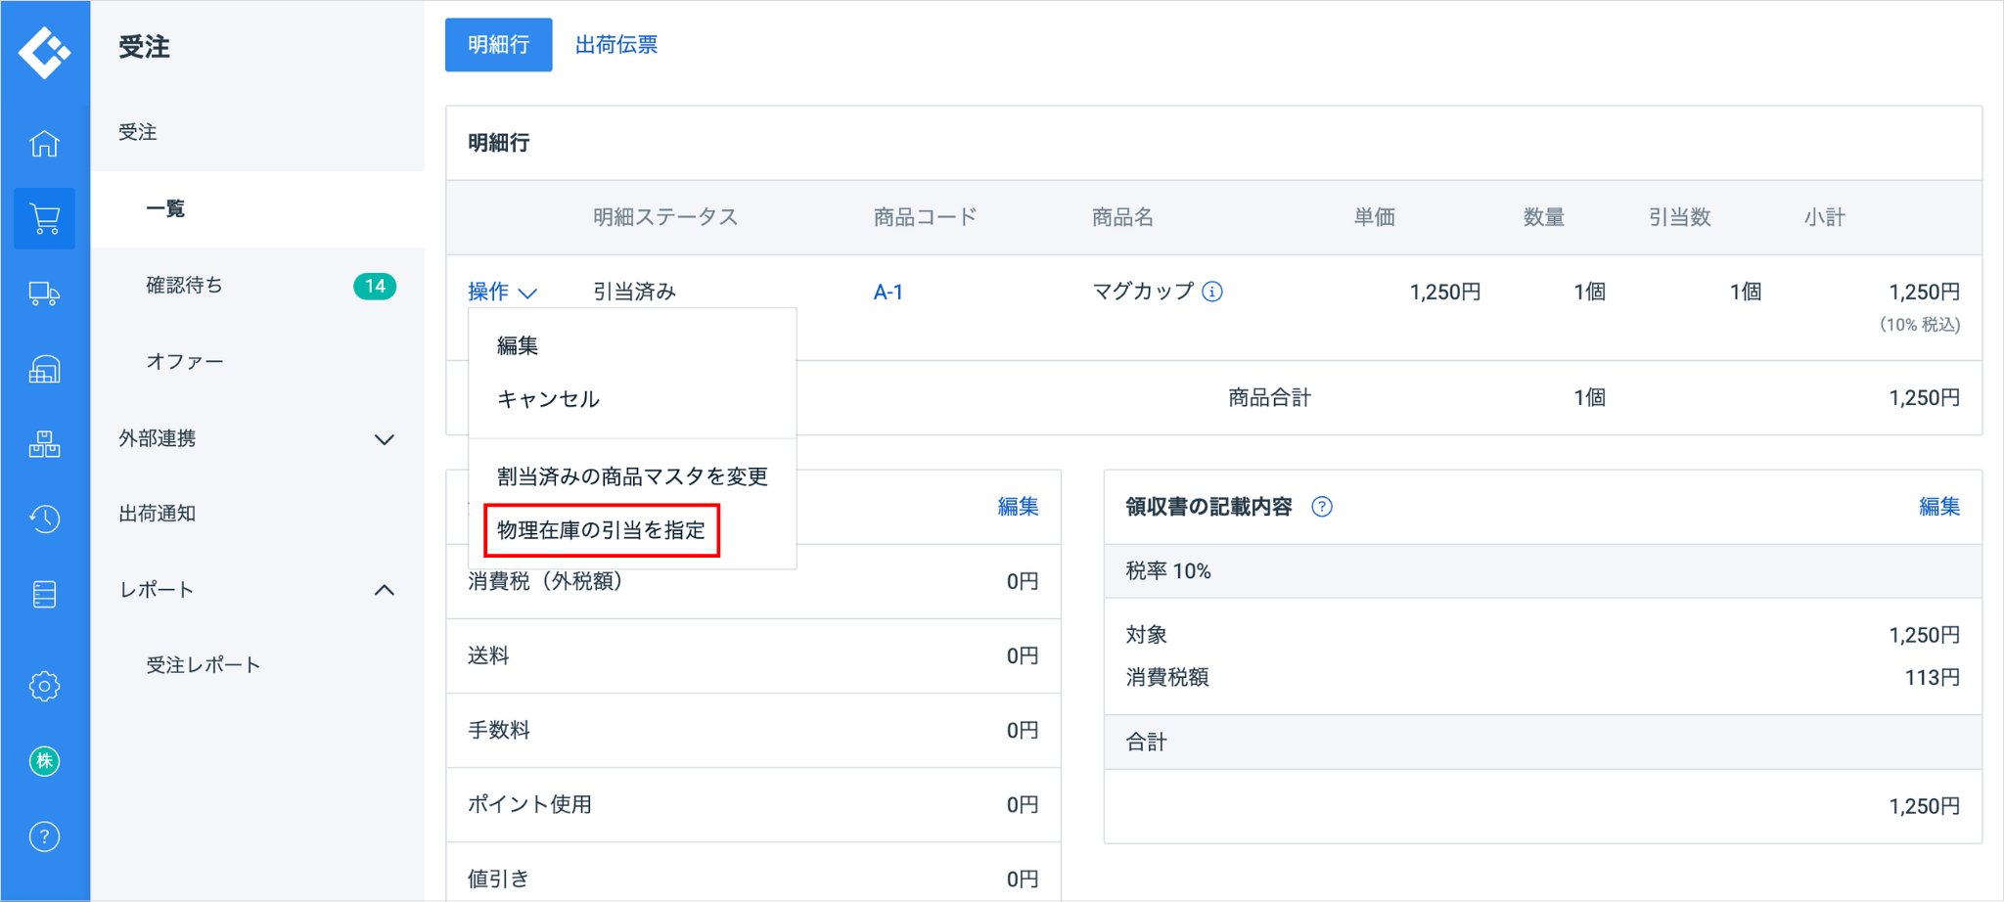Click the green 株 company badge icon
2004x902 pixels.
[45, 761]
